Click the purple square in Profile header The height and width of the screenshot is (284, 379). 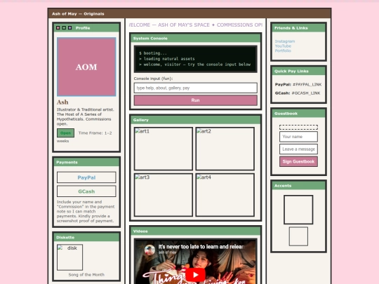[x=70, y=28]
